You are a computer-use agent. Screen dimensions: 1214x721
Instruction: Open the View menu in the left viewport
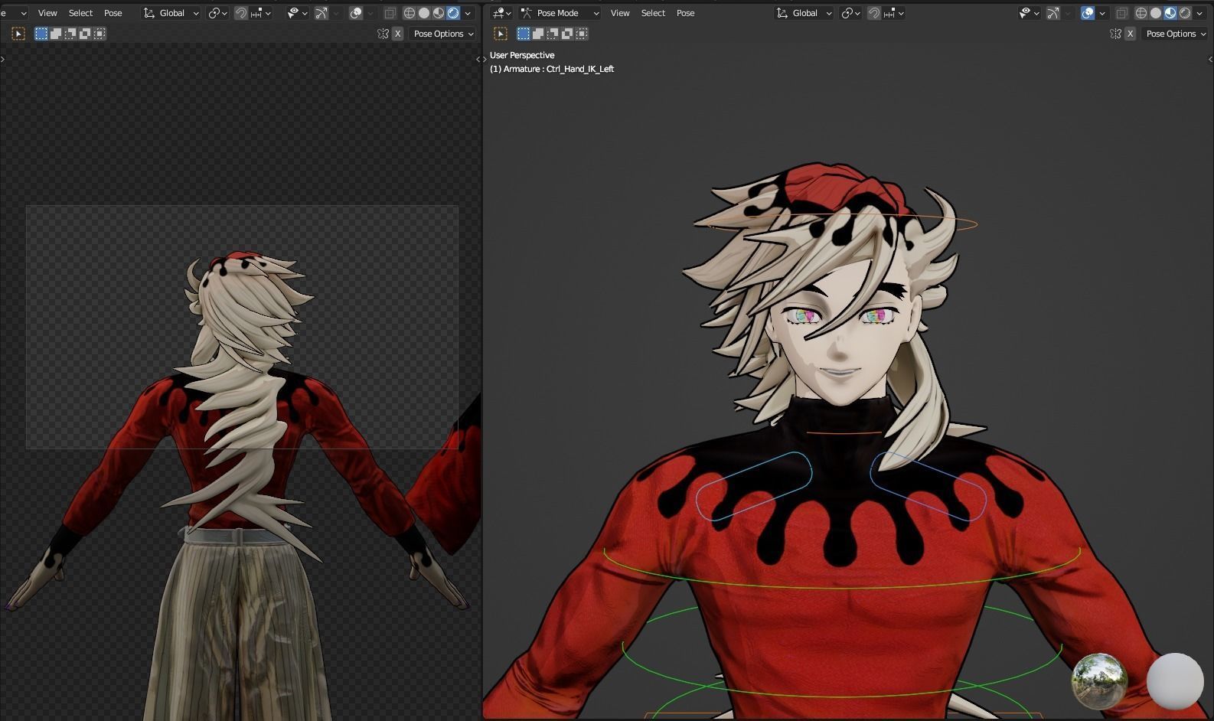coord(47,13)
